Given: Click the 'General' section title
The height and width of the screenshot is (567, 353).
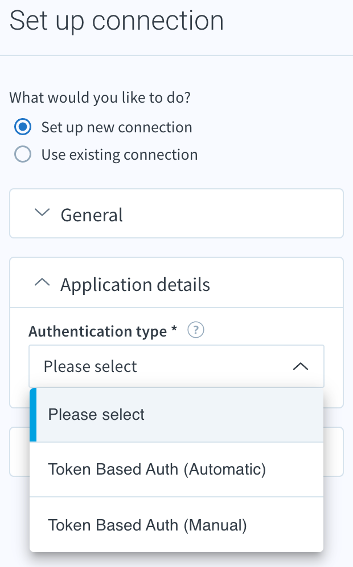Looking at the screenshot, I should [x=92, y=215].
